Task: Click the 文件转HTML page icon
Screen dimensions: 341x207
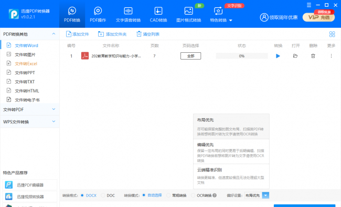Action: click(9, 90)
